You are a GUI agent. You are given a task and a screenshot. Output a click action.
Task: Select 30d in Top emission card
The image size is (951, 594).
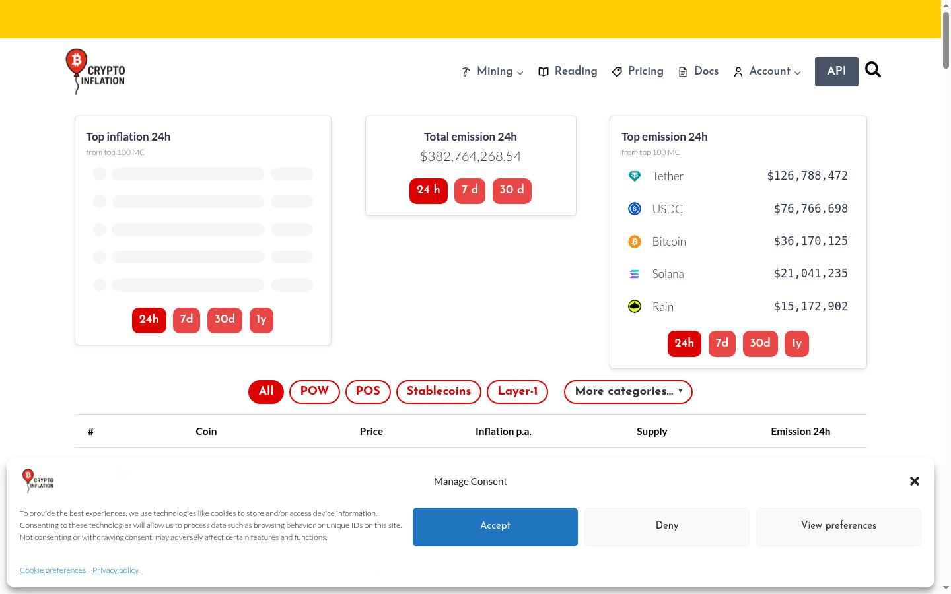click(x=760, y=344)
